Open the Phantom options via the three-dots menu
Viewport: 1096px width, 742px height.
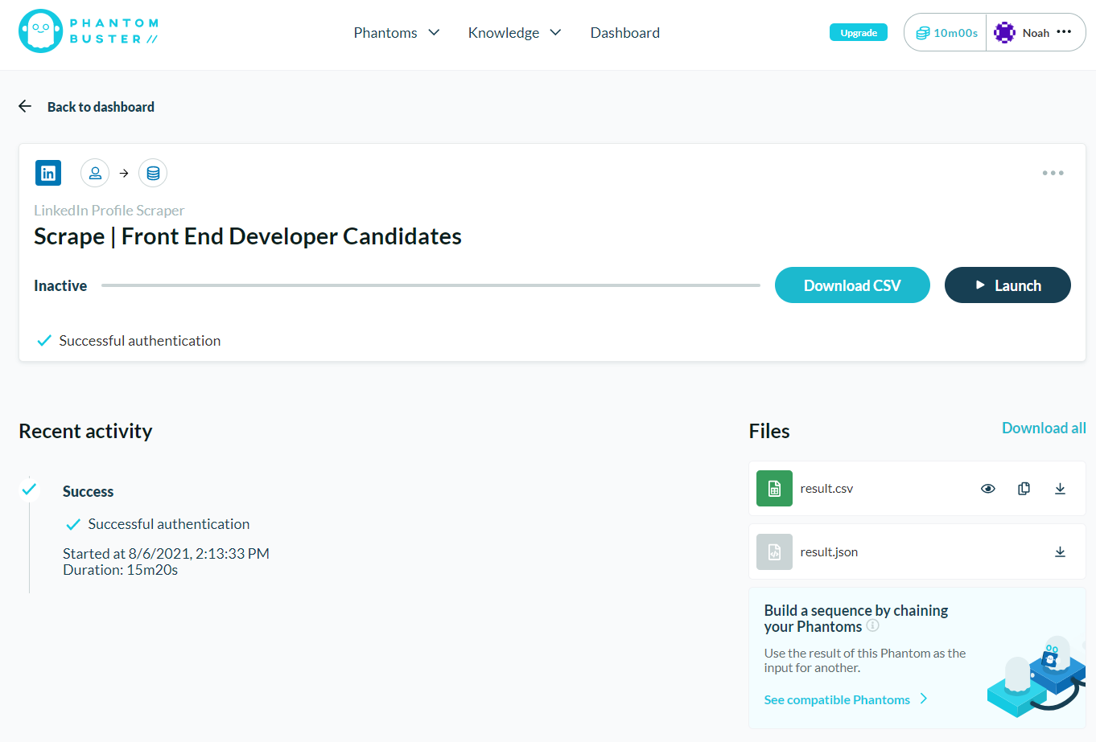pos(1053,172)
